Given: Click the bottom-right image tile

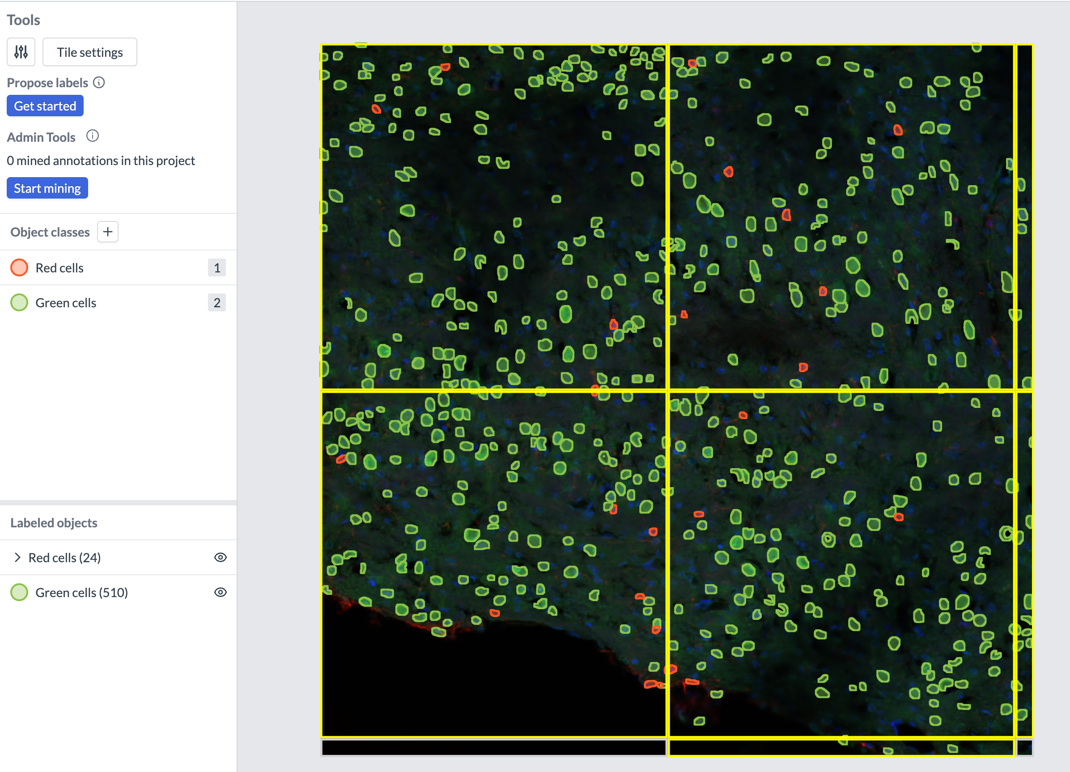Looking at the screenshot, I should click(x=841, y=564).
